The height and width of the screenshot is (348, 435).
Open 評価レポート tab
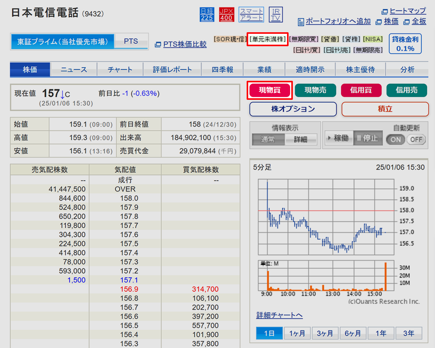(172, 70)
